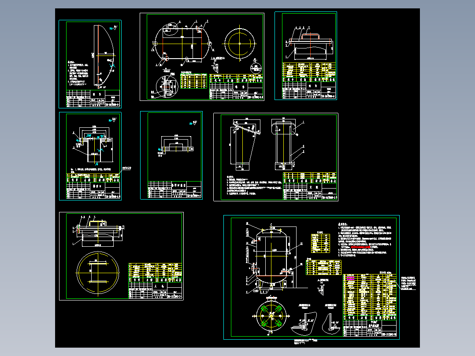
Task: Click the large yellow bill of materials table
Action: (x=370, y=297)
